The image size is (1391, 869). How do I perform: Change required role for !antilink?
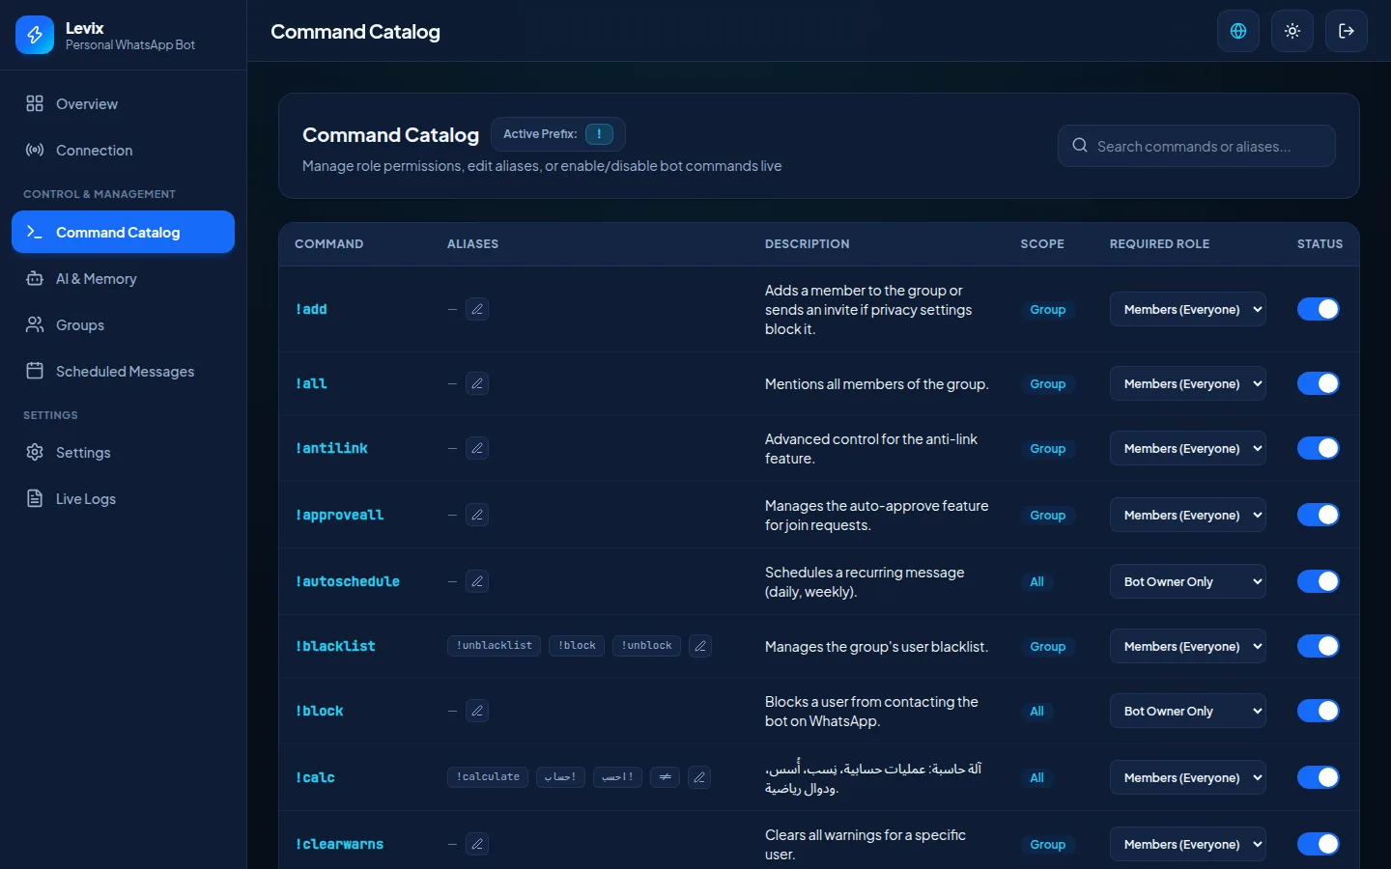pos(1188,448)
